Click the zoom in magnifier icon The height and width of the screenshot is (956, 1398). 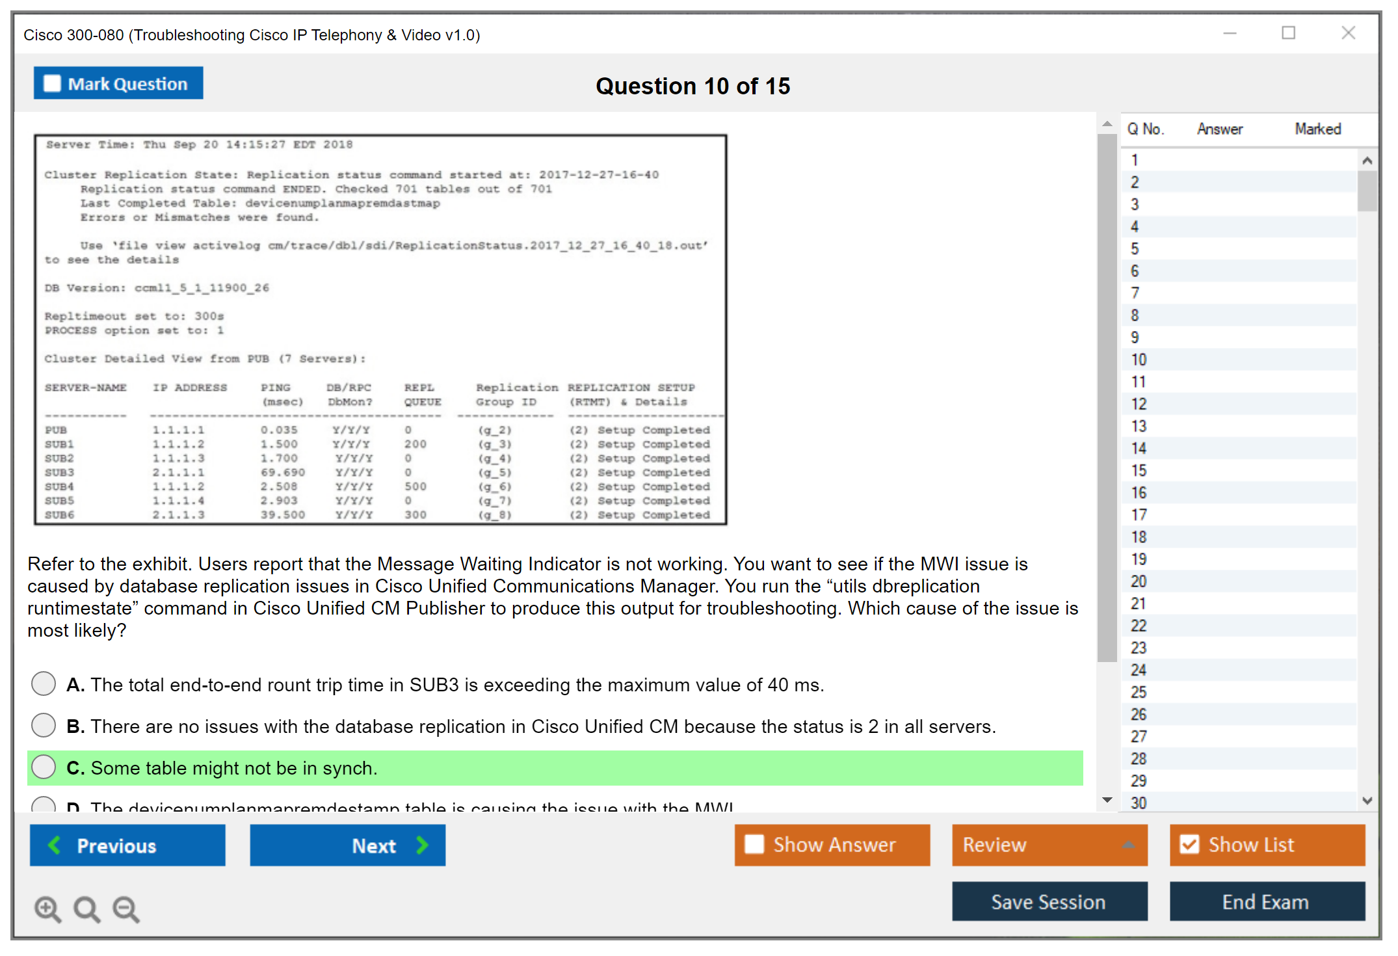[47, 909]
